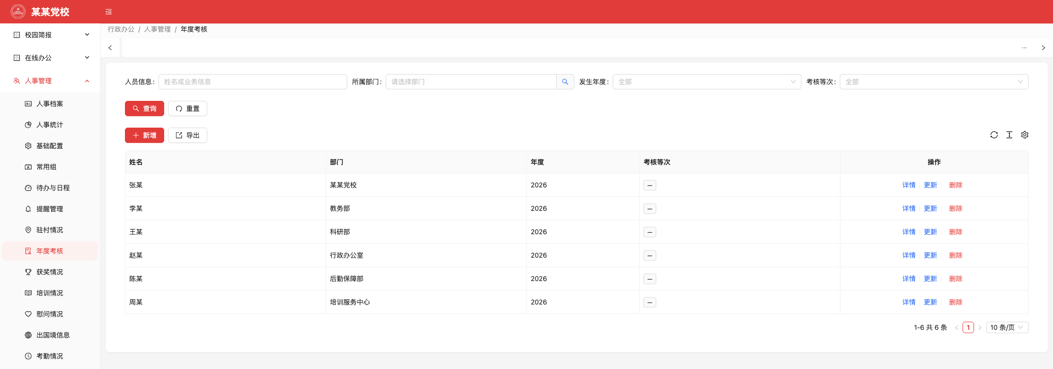Screen dimensions: 1053x369
Task: Click the 导出 button
Action: coord(188,135)
